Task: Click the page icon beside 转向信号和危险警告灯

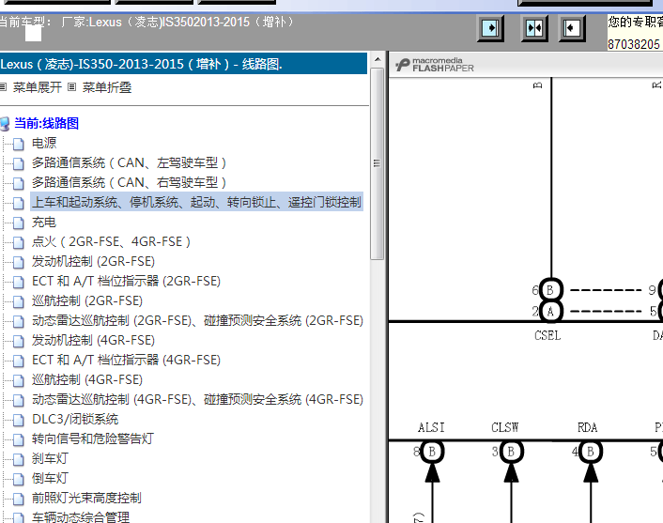Action: [18, 439]
